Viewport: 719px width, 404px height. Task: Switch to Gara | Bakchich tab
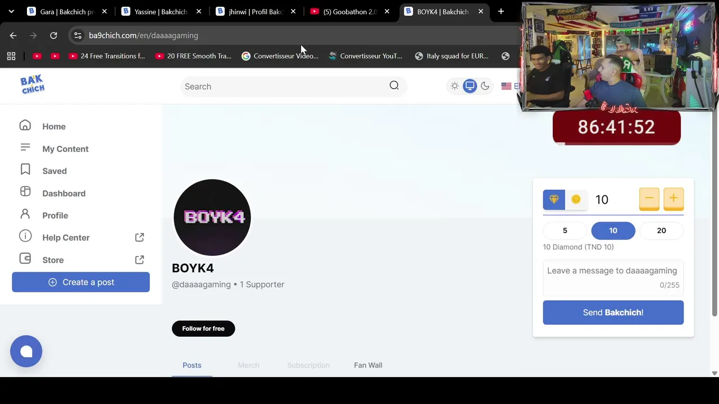[x=66, y=11]
